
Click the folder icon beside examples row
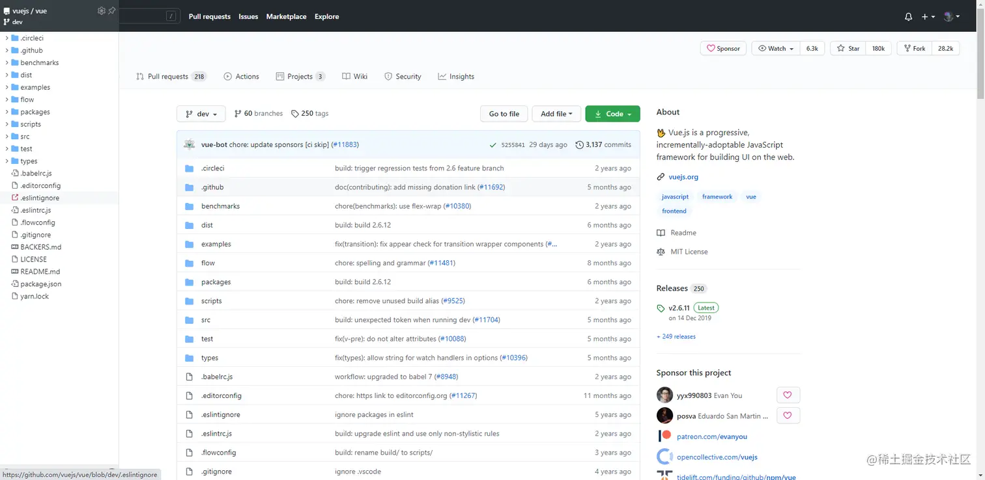point(190,244)
